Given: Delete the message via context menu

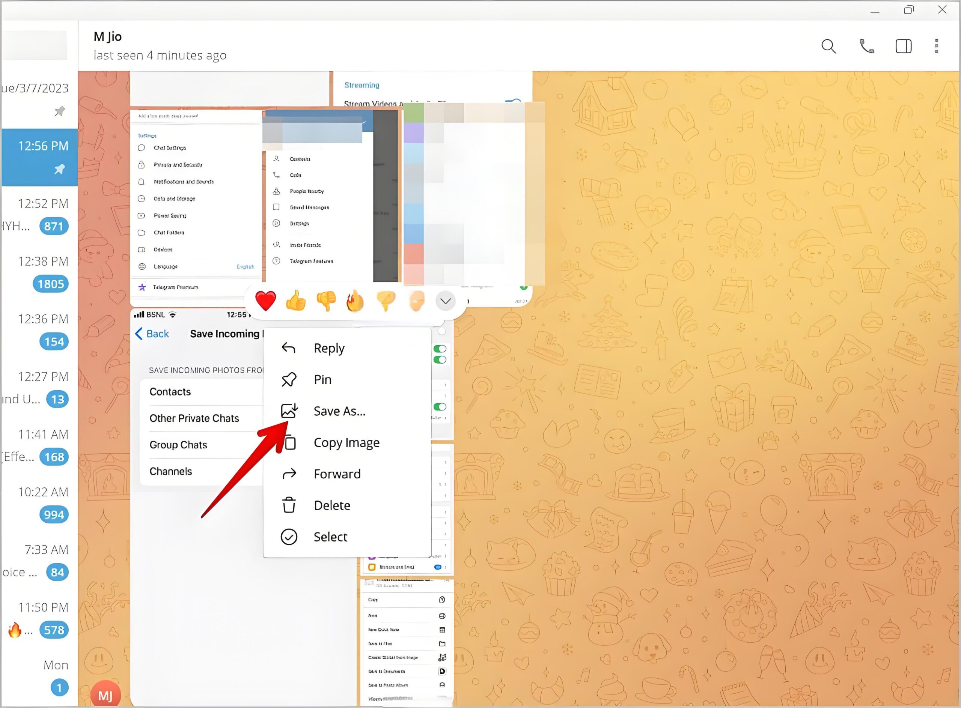Looking at the screenshot, I should [x=332, y=505].
